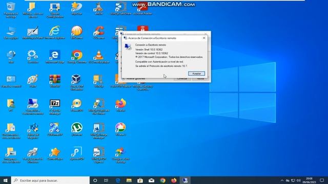Image resolution: width=328 pixels, height=184 pixels.
Task: Open the CCleaner desktop shortcut
Action: coord(99,33)
